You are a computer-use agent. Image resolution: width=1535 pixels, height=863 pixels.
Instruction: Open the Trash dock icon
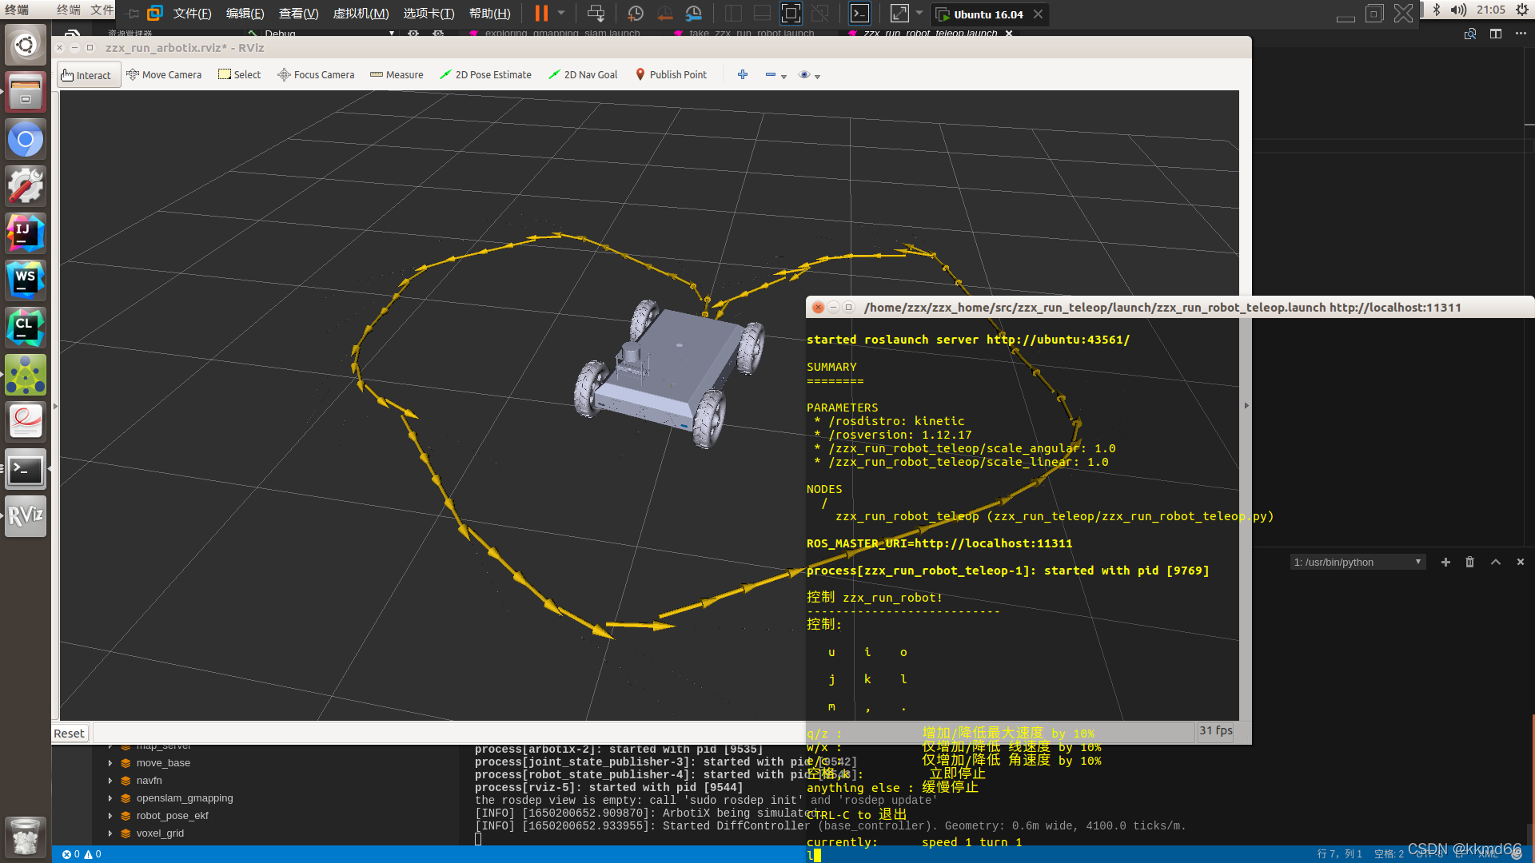click(x=26, y=837)
